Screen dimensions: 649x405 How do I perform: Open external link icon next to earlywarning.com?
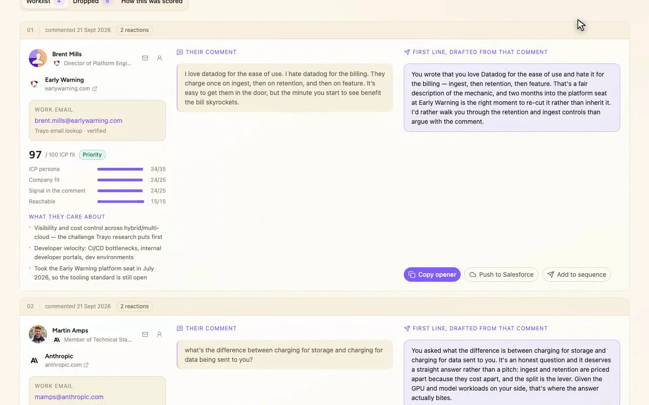click(95, 89)
